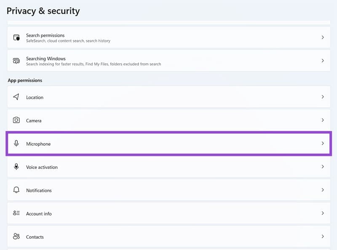The width and height of the screenshot is (337, 250).
Task: Click the Account info person icon
Action: pos(16,213)
